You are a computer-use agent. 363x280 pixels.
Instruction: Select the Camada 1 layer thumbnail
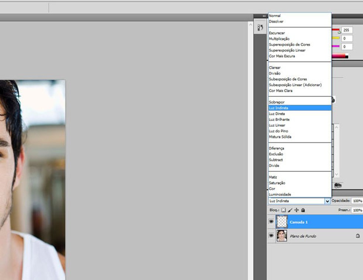click(282, 222)
